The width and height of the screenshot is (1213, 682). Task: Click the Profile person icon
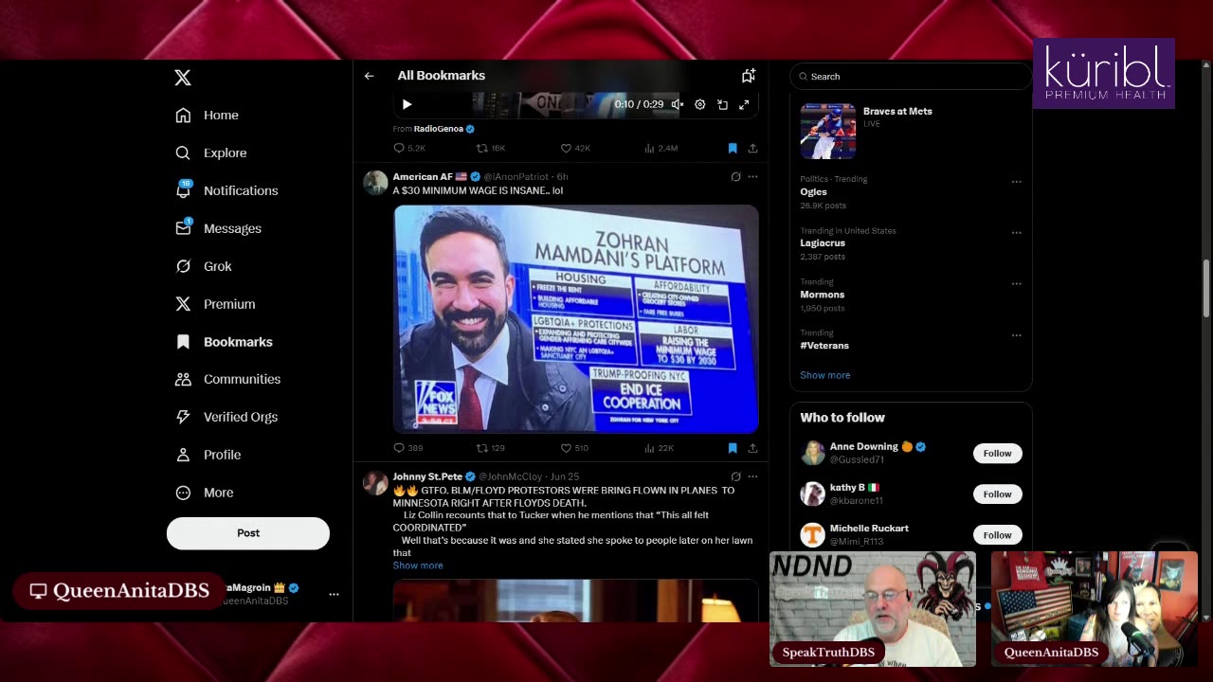183,455
